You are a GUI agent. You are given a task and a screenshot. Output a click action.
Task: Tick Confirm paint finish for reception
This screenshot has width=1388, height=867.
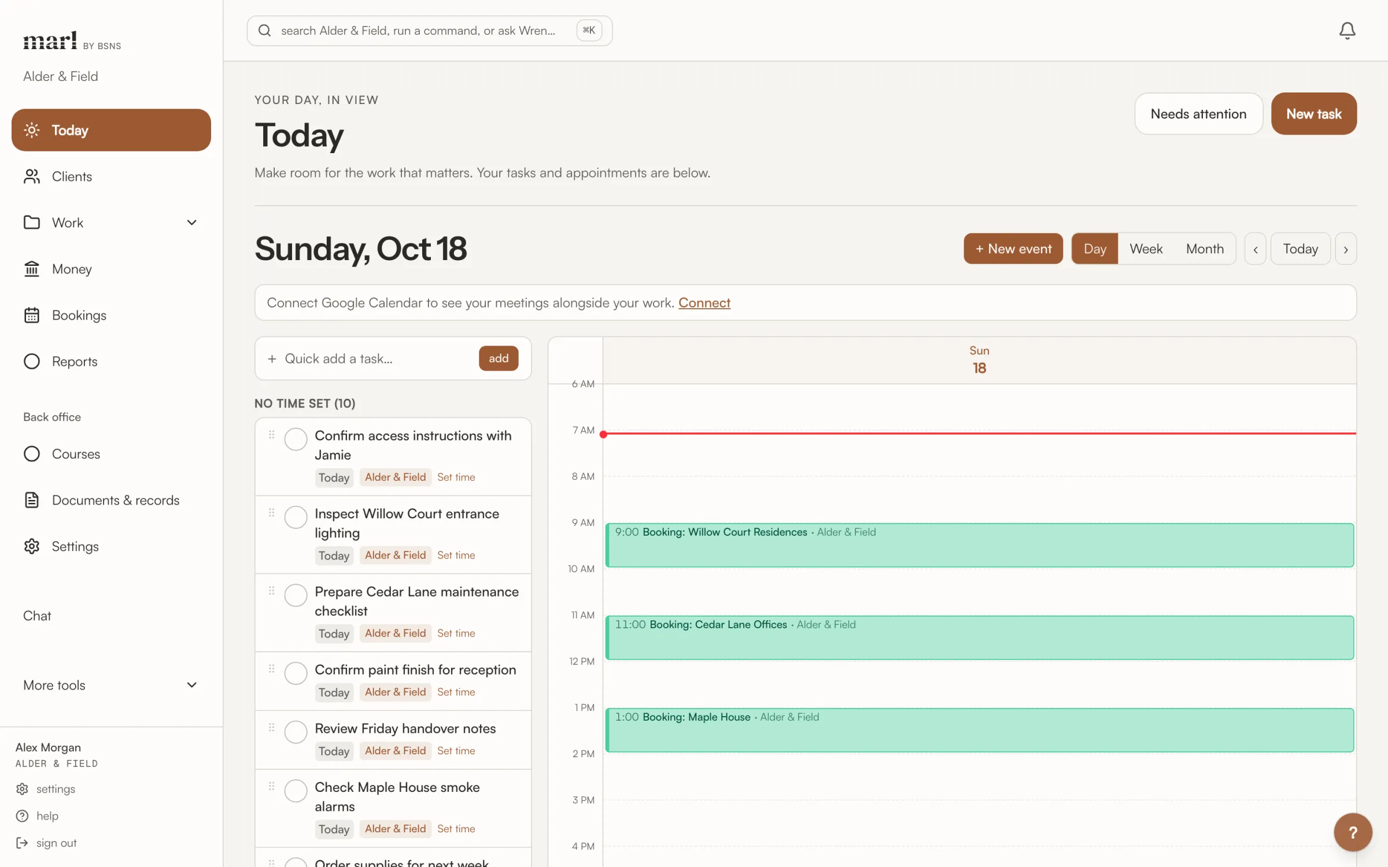(x=296, y=673)
